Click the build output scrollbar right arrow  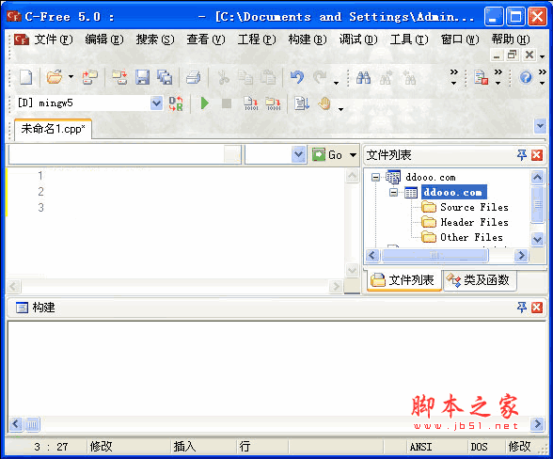[538, 423]
